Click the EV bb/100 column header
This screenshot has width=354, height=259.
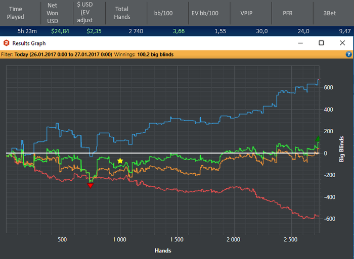click(x=205, y=13)
